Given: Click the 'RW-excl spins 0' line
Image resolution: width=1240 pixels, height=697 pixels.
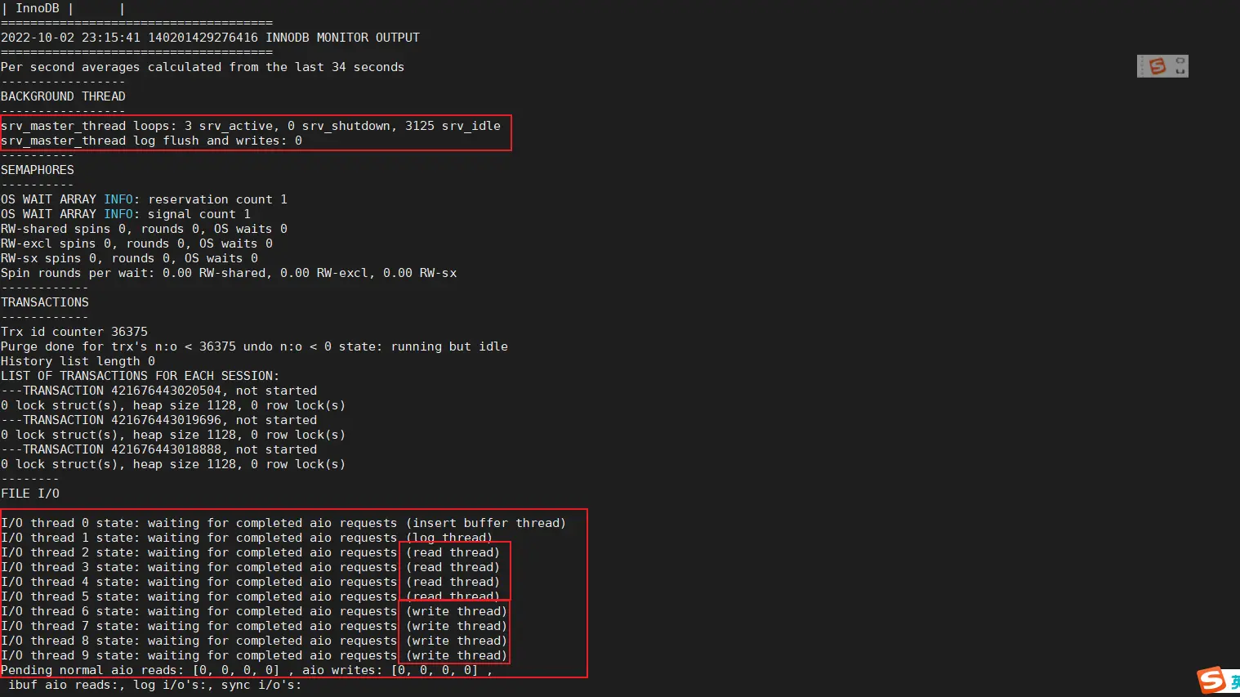Looking at the screenshot, I should pyautogui.click(x=136, y=244).
